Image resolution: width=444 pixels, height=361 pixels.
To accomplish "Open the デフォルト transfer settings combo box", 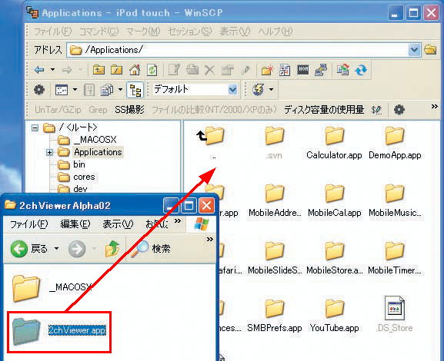I will [195, 90].
